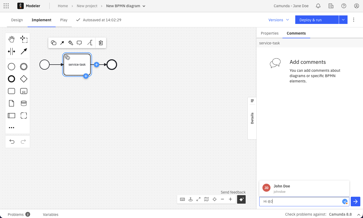Open the Versions dropdown
This screenshot has height=218, width=363.
click(279, 20)
